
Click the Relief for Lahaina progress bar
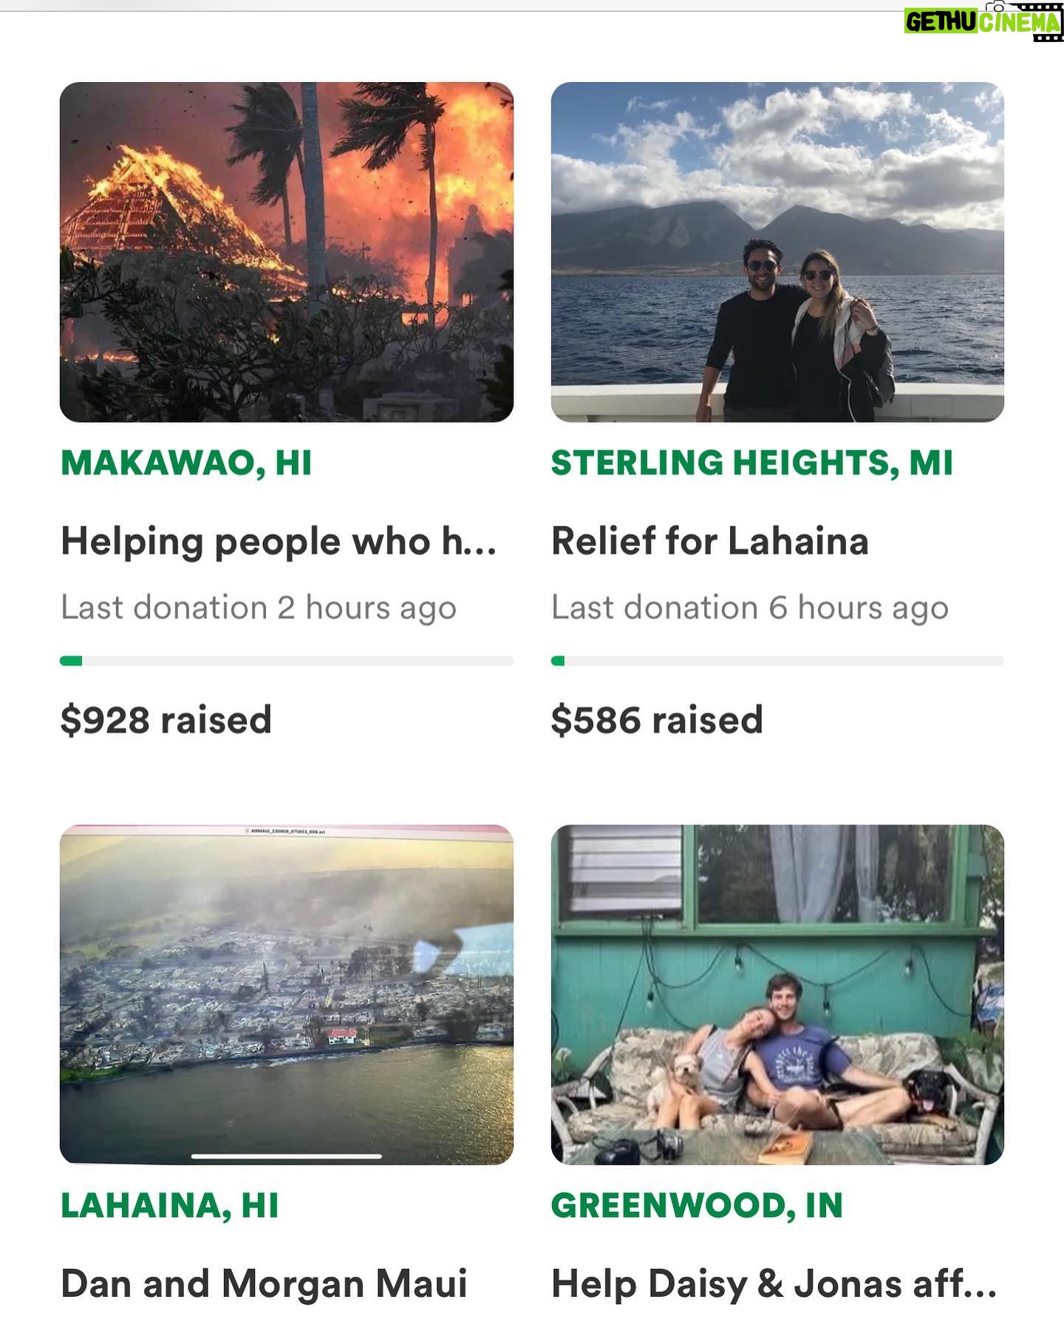tap(777, 661)
